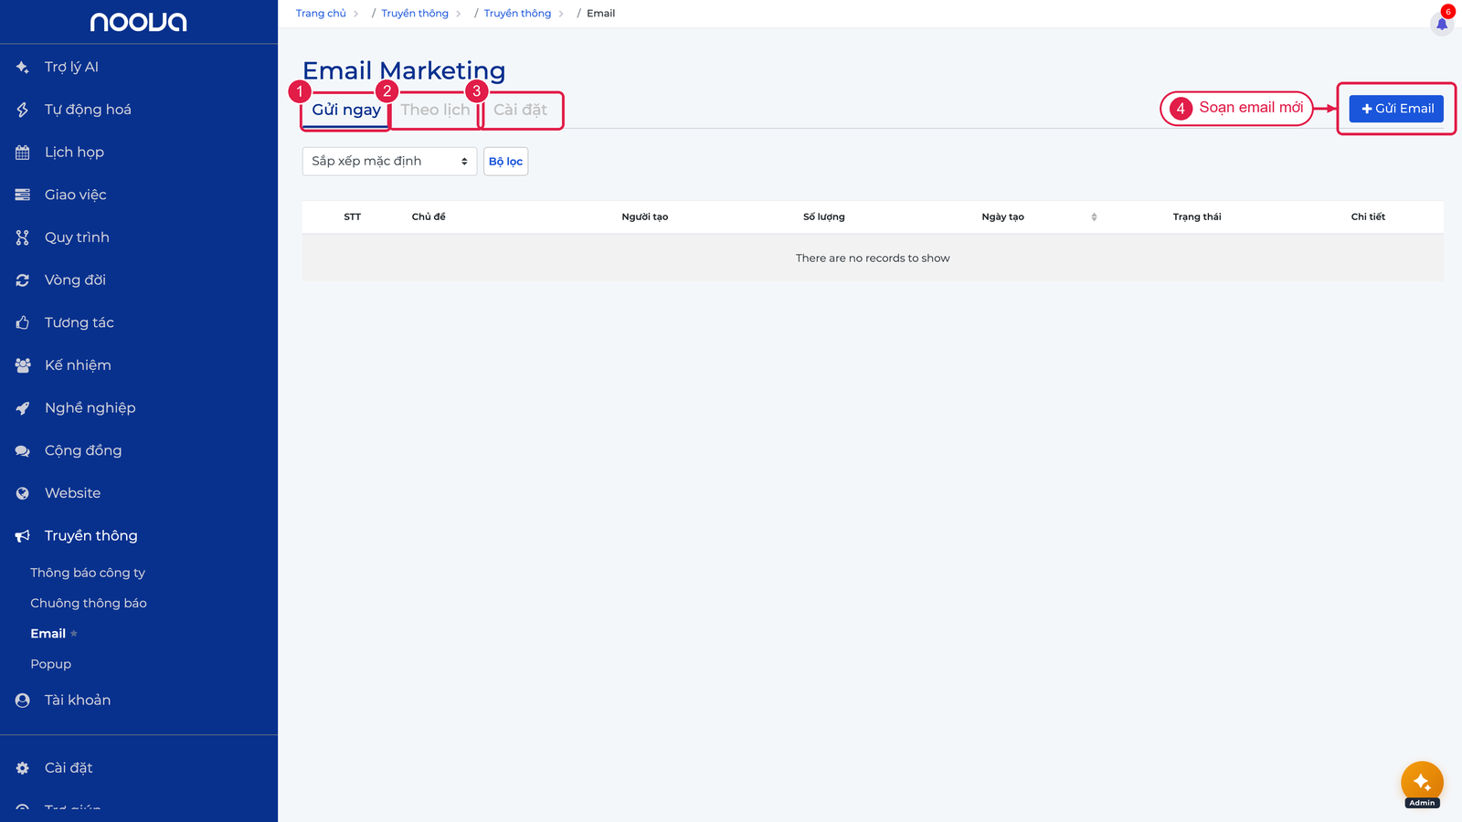Click the Noova logo
This screenshot has width=1462, height=822.
click(139, 22)
